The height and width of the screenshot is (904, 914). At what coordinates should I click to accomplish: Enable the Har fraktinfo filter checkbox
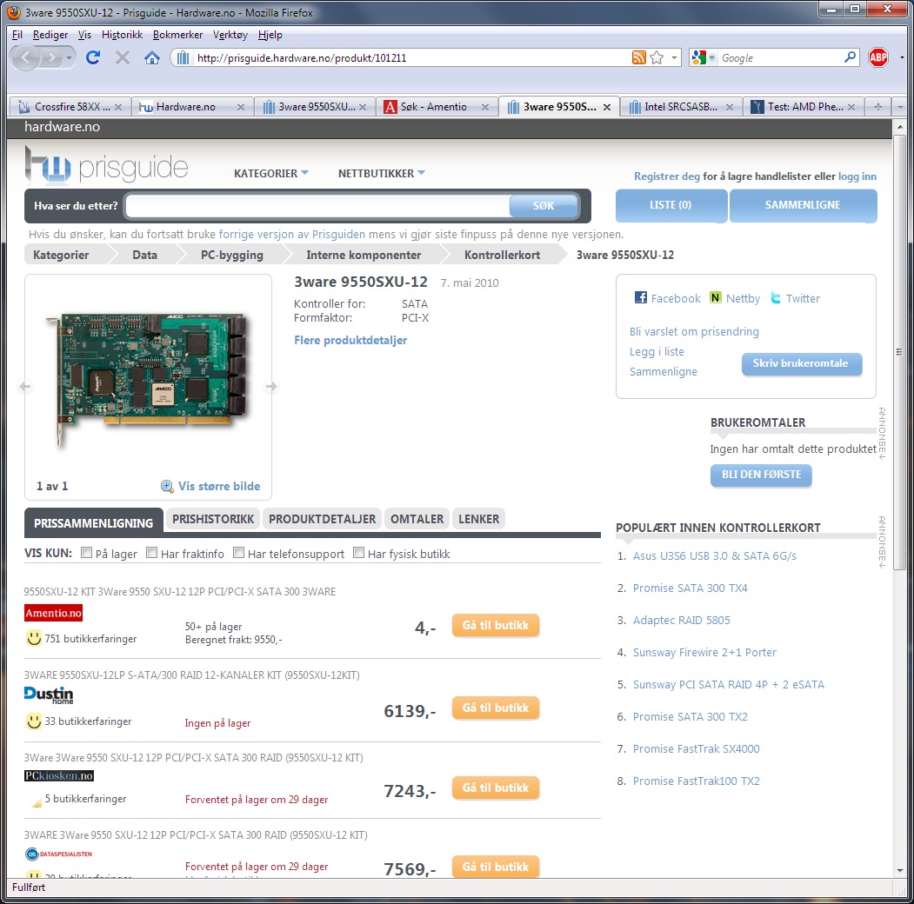151,553
